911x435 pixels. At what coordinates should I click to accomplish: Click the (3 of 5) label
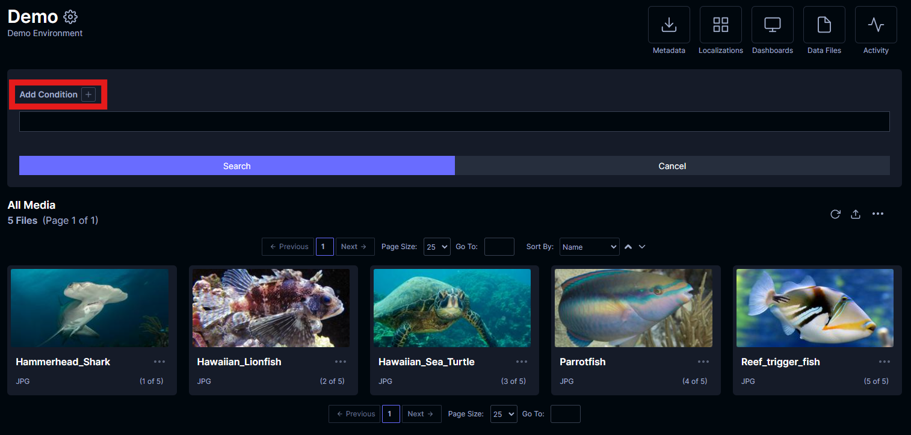click(x=513, y=381)
